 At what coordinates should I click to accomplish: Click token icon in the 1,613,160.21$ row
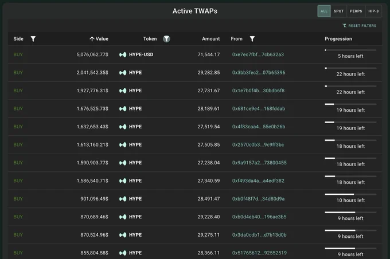[123, 144]
